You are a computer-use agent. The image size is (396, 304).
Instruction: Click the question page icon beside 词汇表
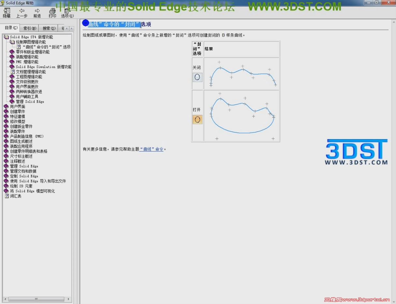(7, 196)
